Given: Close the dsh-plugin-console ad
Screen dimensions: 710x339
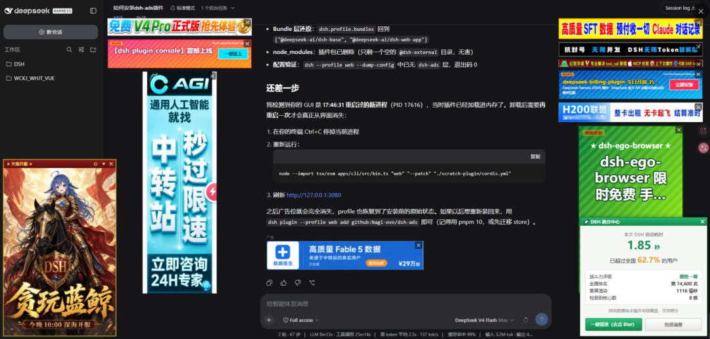Looking at the screenshot, I should point(247,44).
